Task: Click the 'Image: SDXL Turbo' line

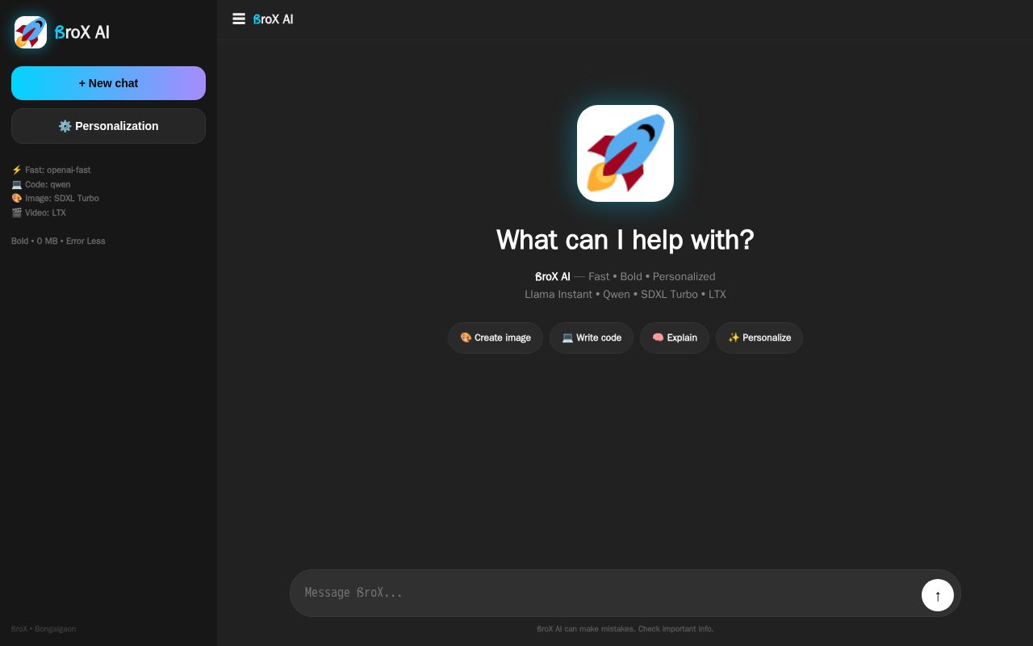Action: [55, 198]
